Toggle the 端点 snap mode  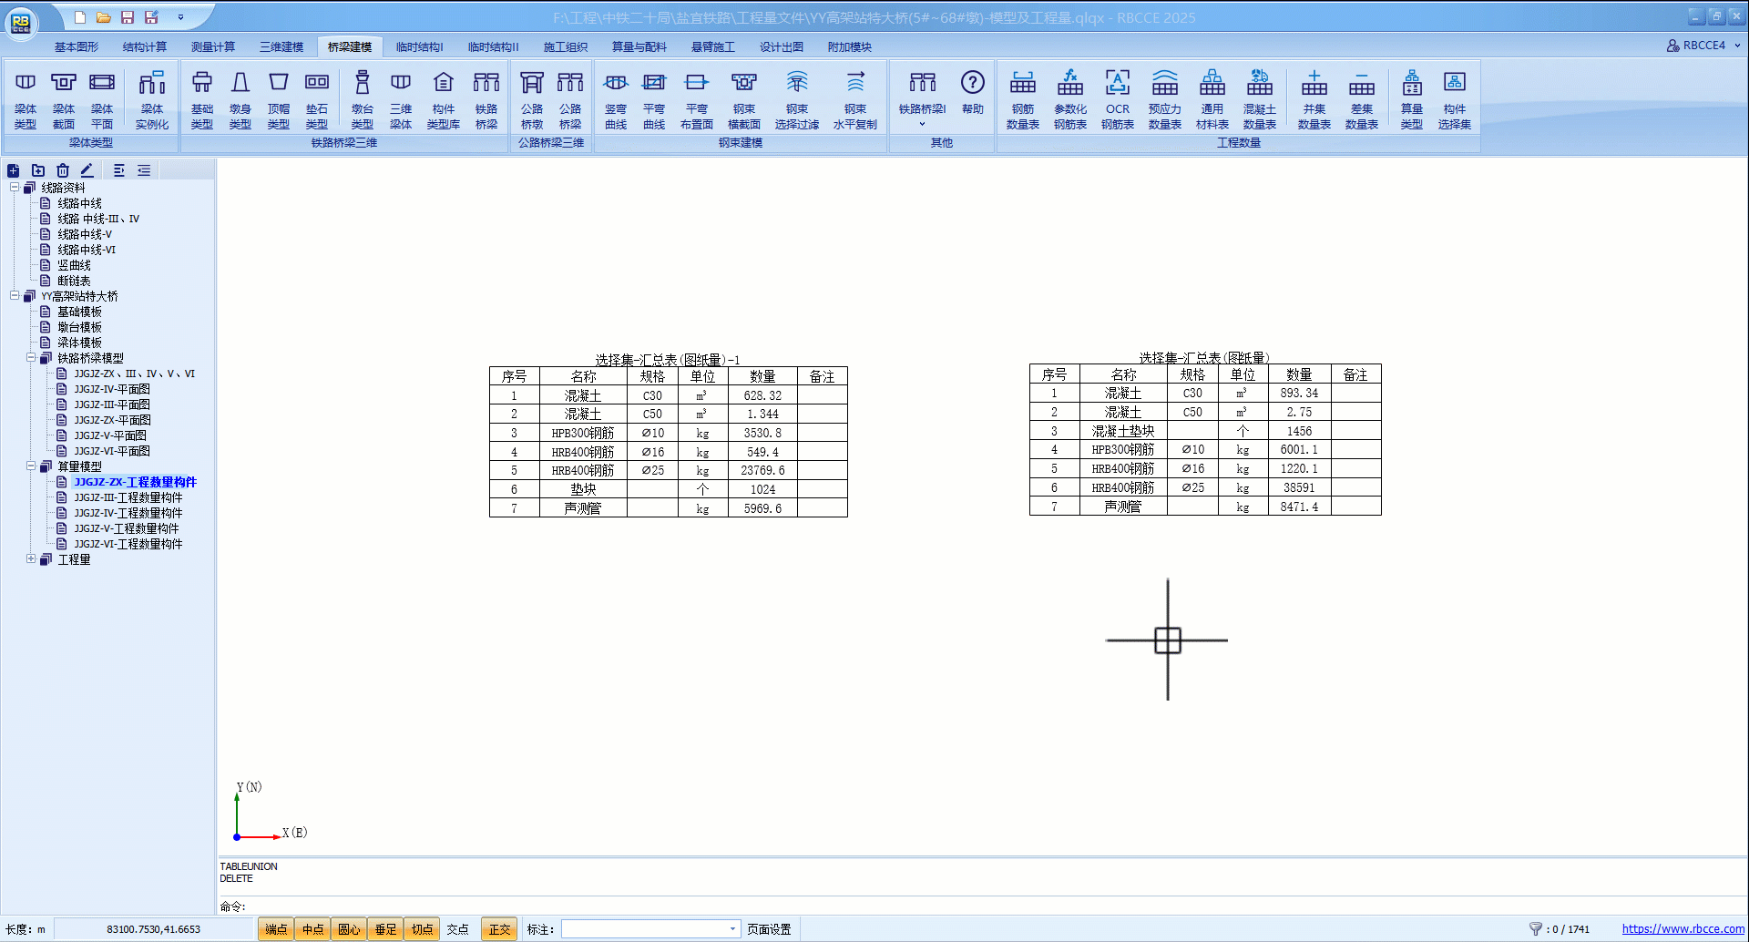(276, 929)
